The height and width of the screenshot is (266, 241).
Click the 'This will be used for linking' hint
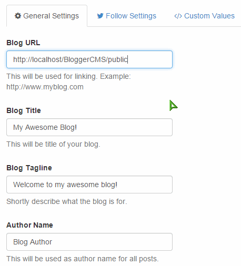click(x=52, y=76)
